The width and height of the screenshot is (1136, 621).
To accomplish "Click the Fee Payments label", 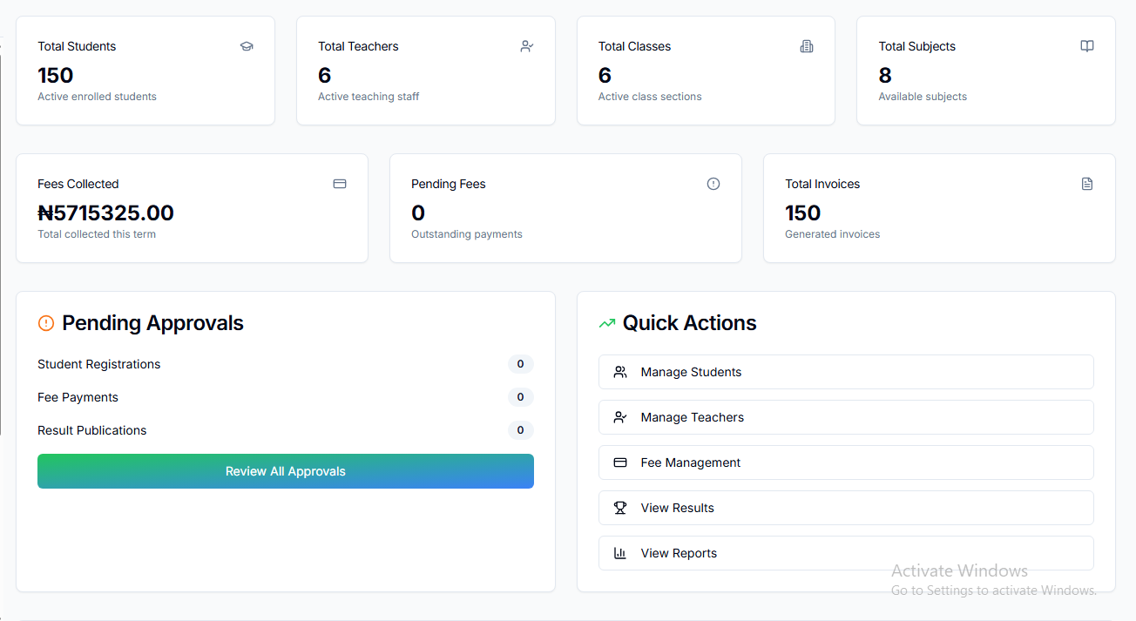I will click(x=78, y=397).
